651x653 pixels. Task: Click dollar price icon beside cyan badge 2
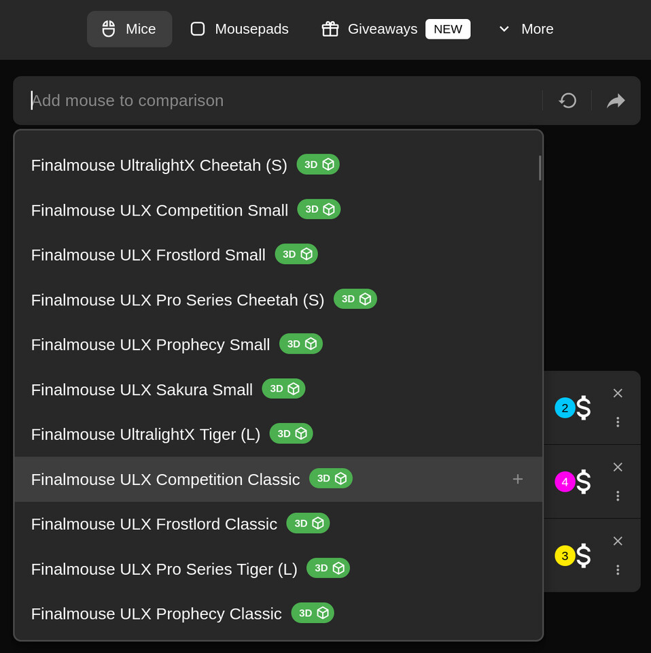(x=583, y=407)
